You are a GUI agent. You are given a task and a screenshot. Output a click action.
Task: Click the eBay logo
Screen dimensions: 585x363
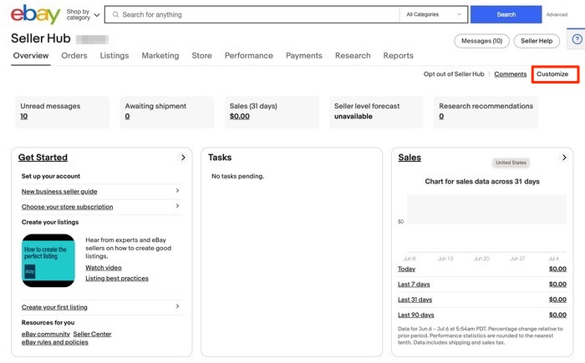coord(33,14)
